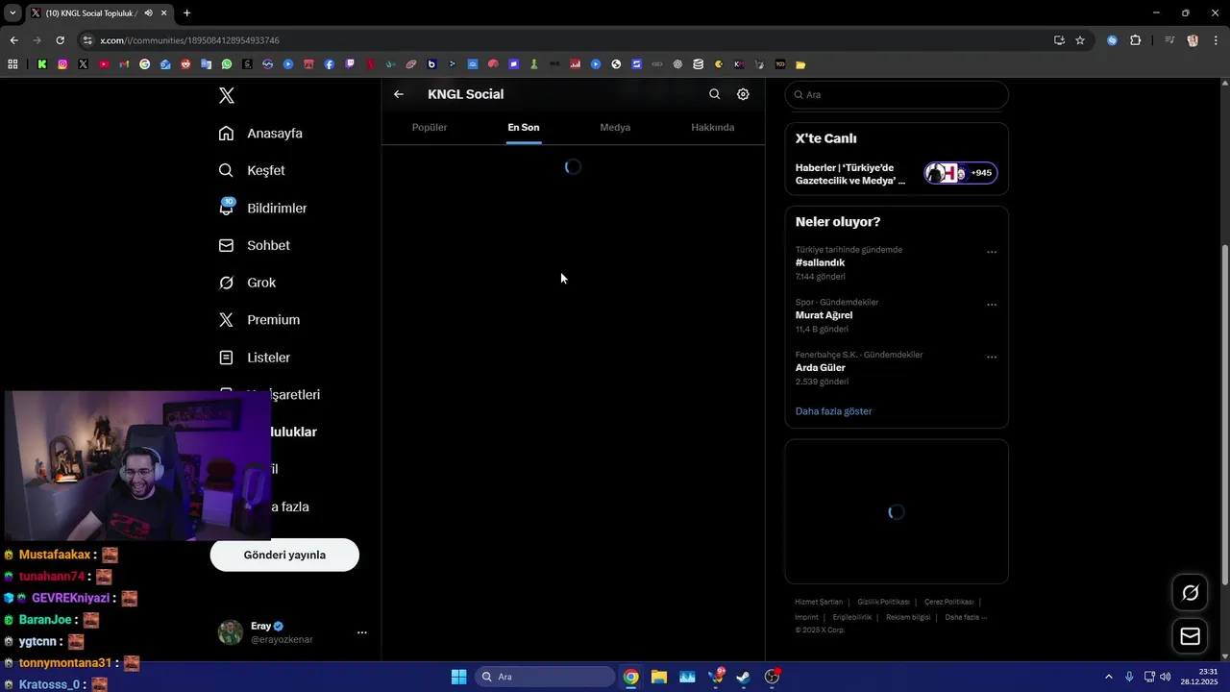
Task: Open File Explorer from the taskbar
Action: coord(659,677)
